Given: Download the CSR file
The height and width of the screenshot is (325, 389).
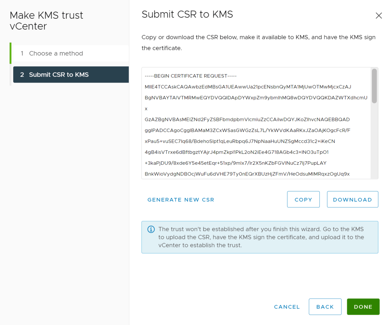Looking at the screenshot, I should tap(352, 199).
